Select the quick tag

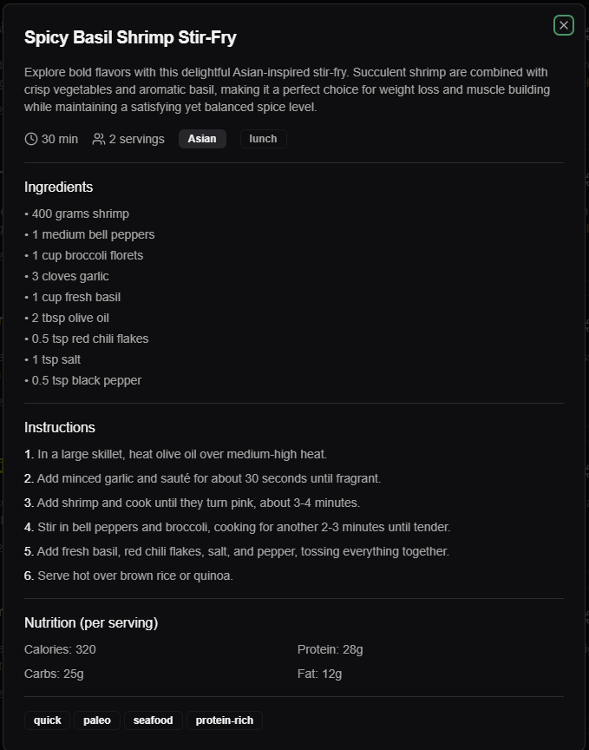click(47, 720)
